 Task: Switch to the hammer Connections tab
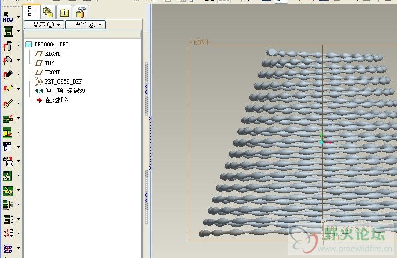[81, 12]
